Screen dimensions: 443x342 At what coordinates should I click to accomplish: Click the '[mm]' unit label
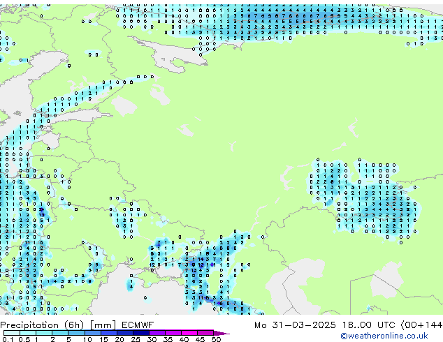tap(103, 325)
